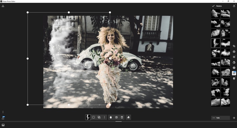The width and height of the screenshot is (237, 128).
Task: Click the top-right handle of overlay bounding box
Action: [110, 12]
